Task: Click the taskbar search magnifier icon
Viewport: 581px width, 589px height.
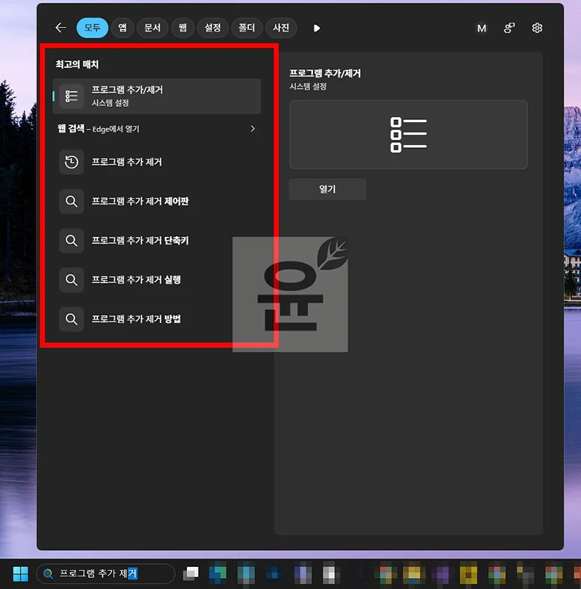Action: click(x=48, y=574)
